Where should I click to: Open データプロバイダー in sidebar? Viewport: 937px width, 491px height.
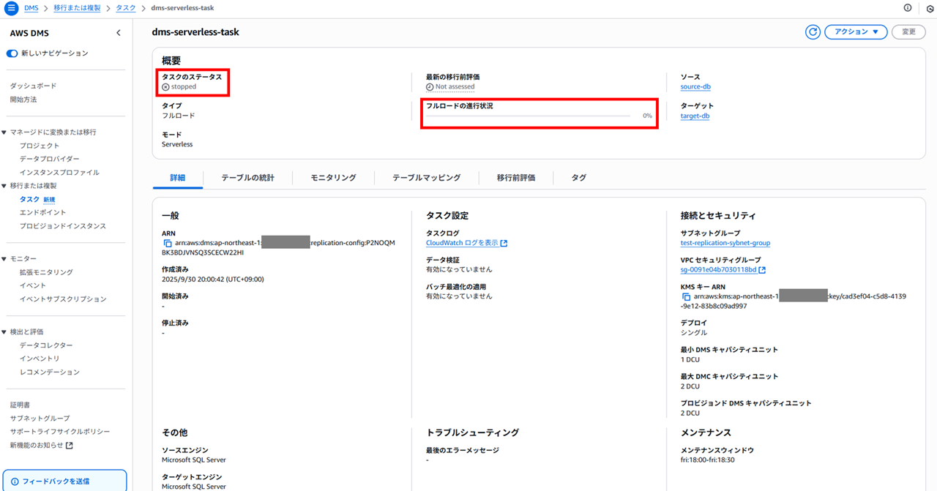point(50,159)
